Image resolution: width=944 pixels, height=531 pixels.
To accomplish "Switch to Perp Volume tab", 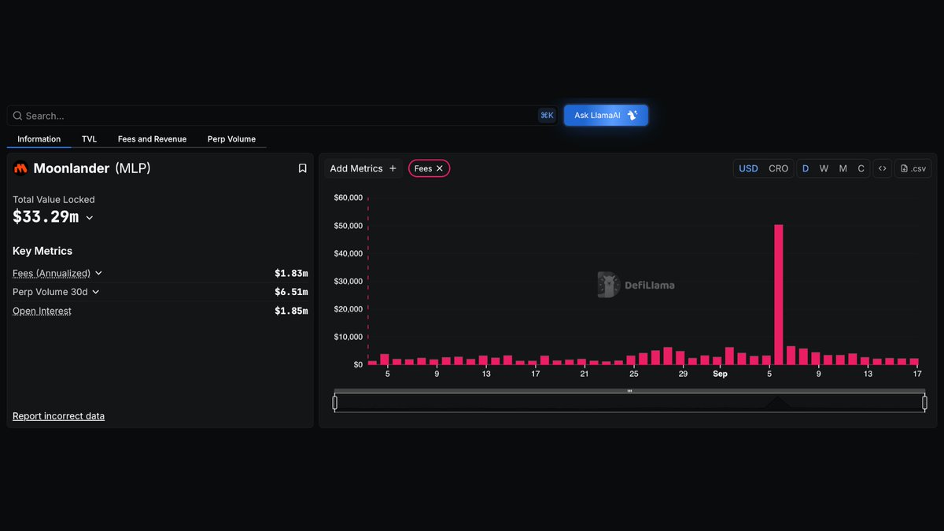I will (231, 139).
